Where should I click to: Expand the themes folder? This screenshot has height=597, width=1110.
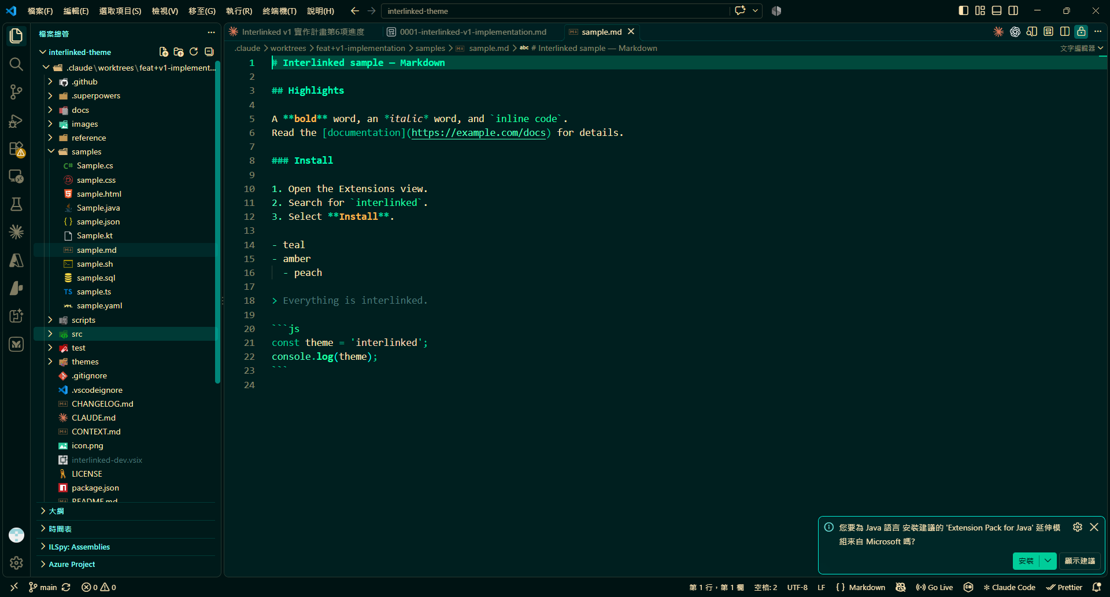tap(50, 362)
